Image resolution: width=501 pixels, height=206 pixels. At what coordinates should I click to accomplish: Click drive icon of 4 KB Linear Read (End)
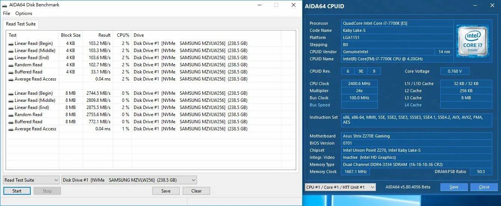coord(11,58)
